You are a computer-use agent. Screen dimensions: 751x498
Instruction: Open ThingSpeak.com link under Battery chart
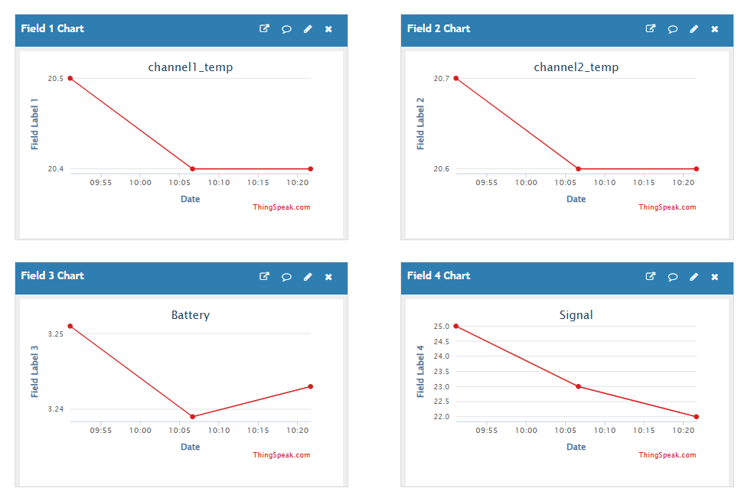tap(282, 455)
